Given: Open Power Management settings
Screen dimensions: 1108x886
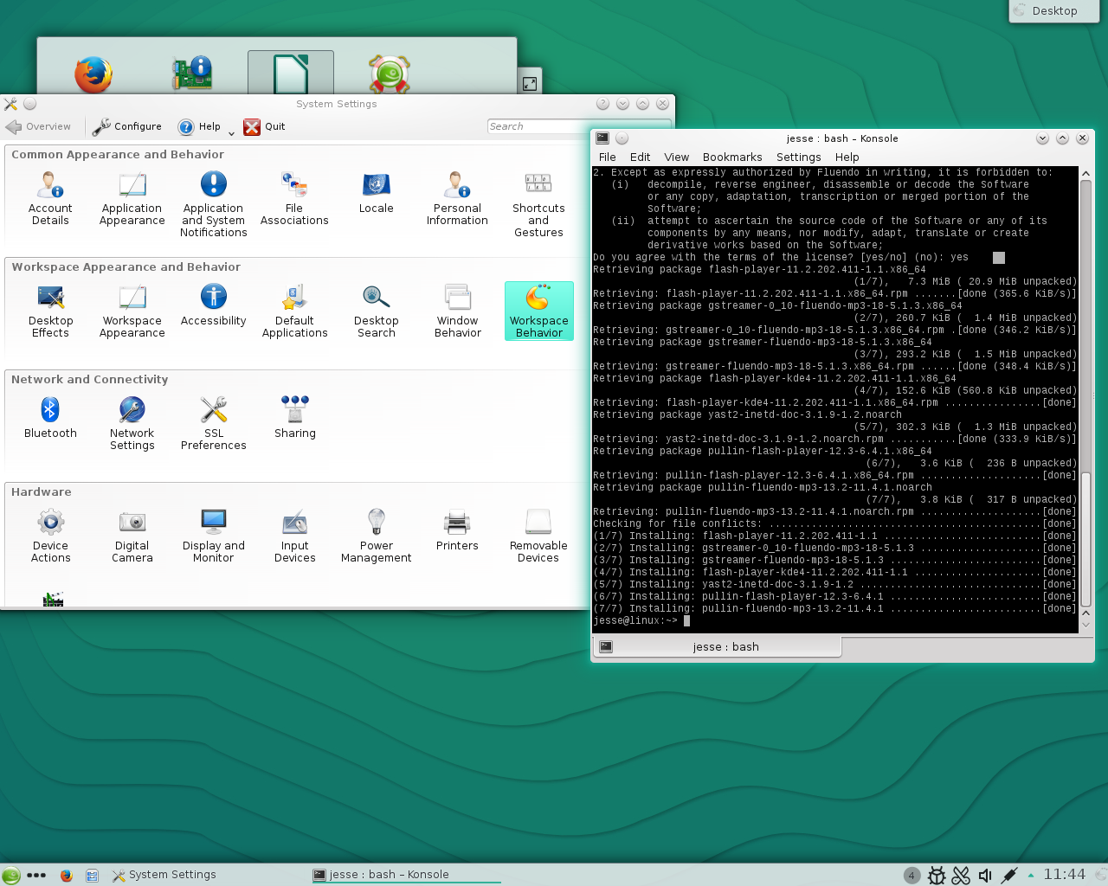Looking at the screenshot, I should pyautogui.click(x=376, y=536).
